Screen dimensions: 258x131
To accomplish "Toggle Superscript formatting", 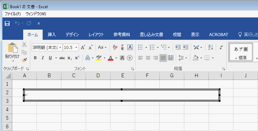I will point(77,58).
